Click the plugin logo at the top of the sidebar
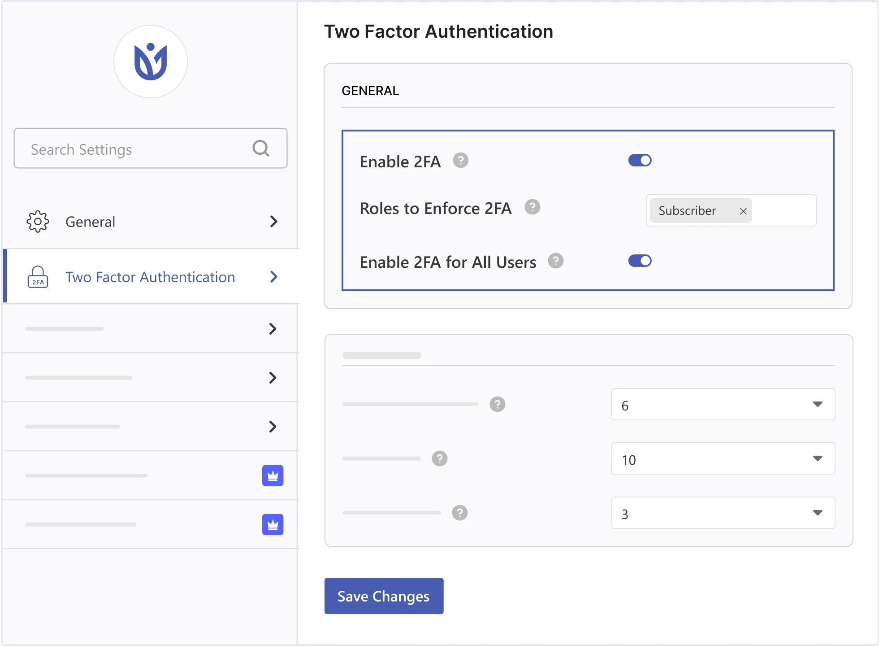The image size is (879, 646). [x=151, y=62]
